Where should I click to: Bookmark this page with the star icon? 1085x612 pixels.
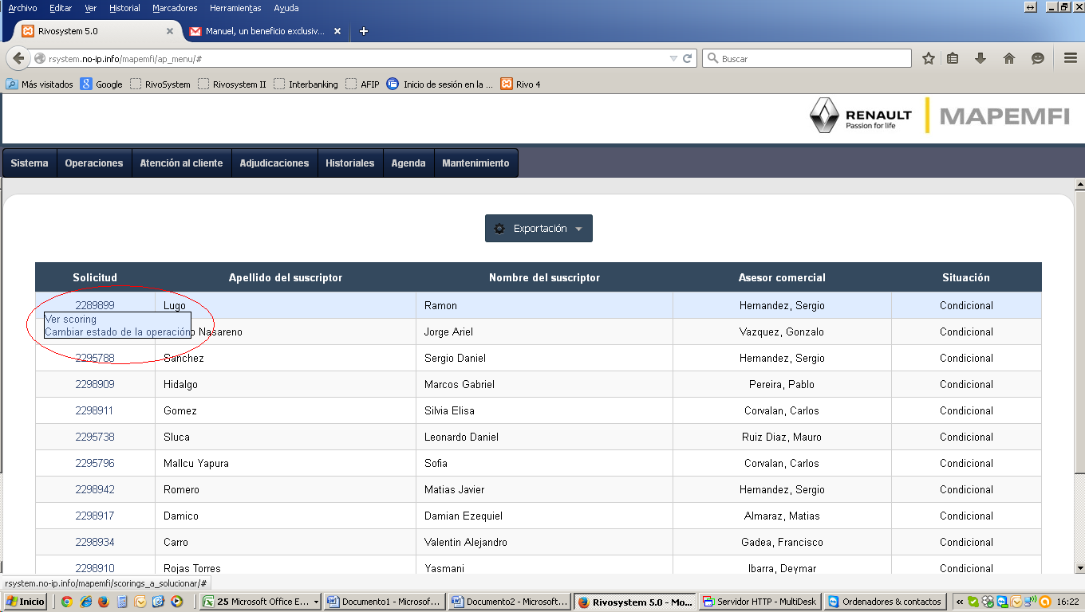928,58
